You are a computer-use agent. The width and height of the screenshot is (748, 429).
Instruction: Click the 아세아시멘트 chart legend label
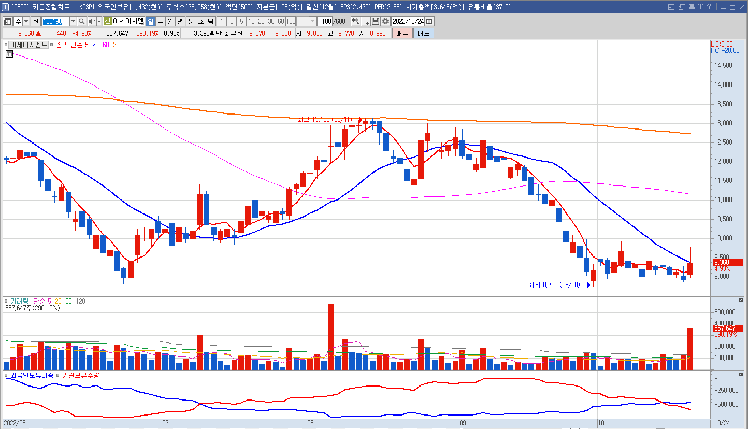pos(29,45)
